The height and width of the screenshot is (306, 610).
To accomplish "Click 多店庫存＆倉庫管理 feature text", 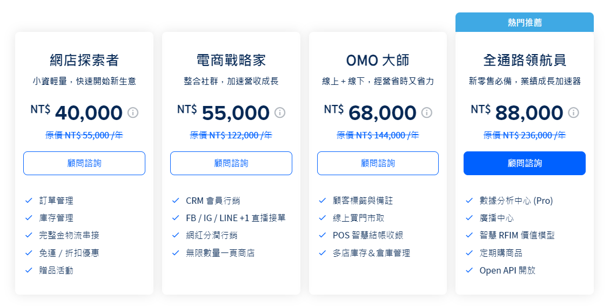I will 372,252.
